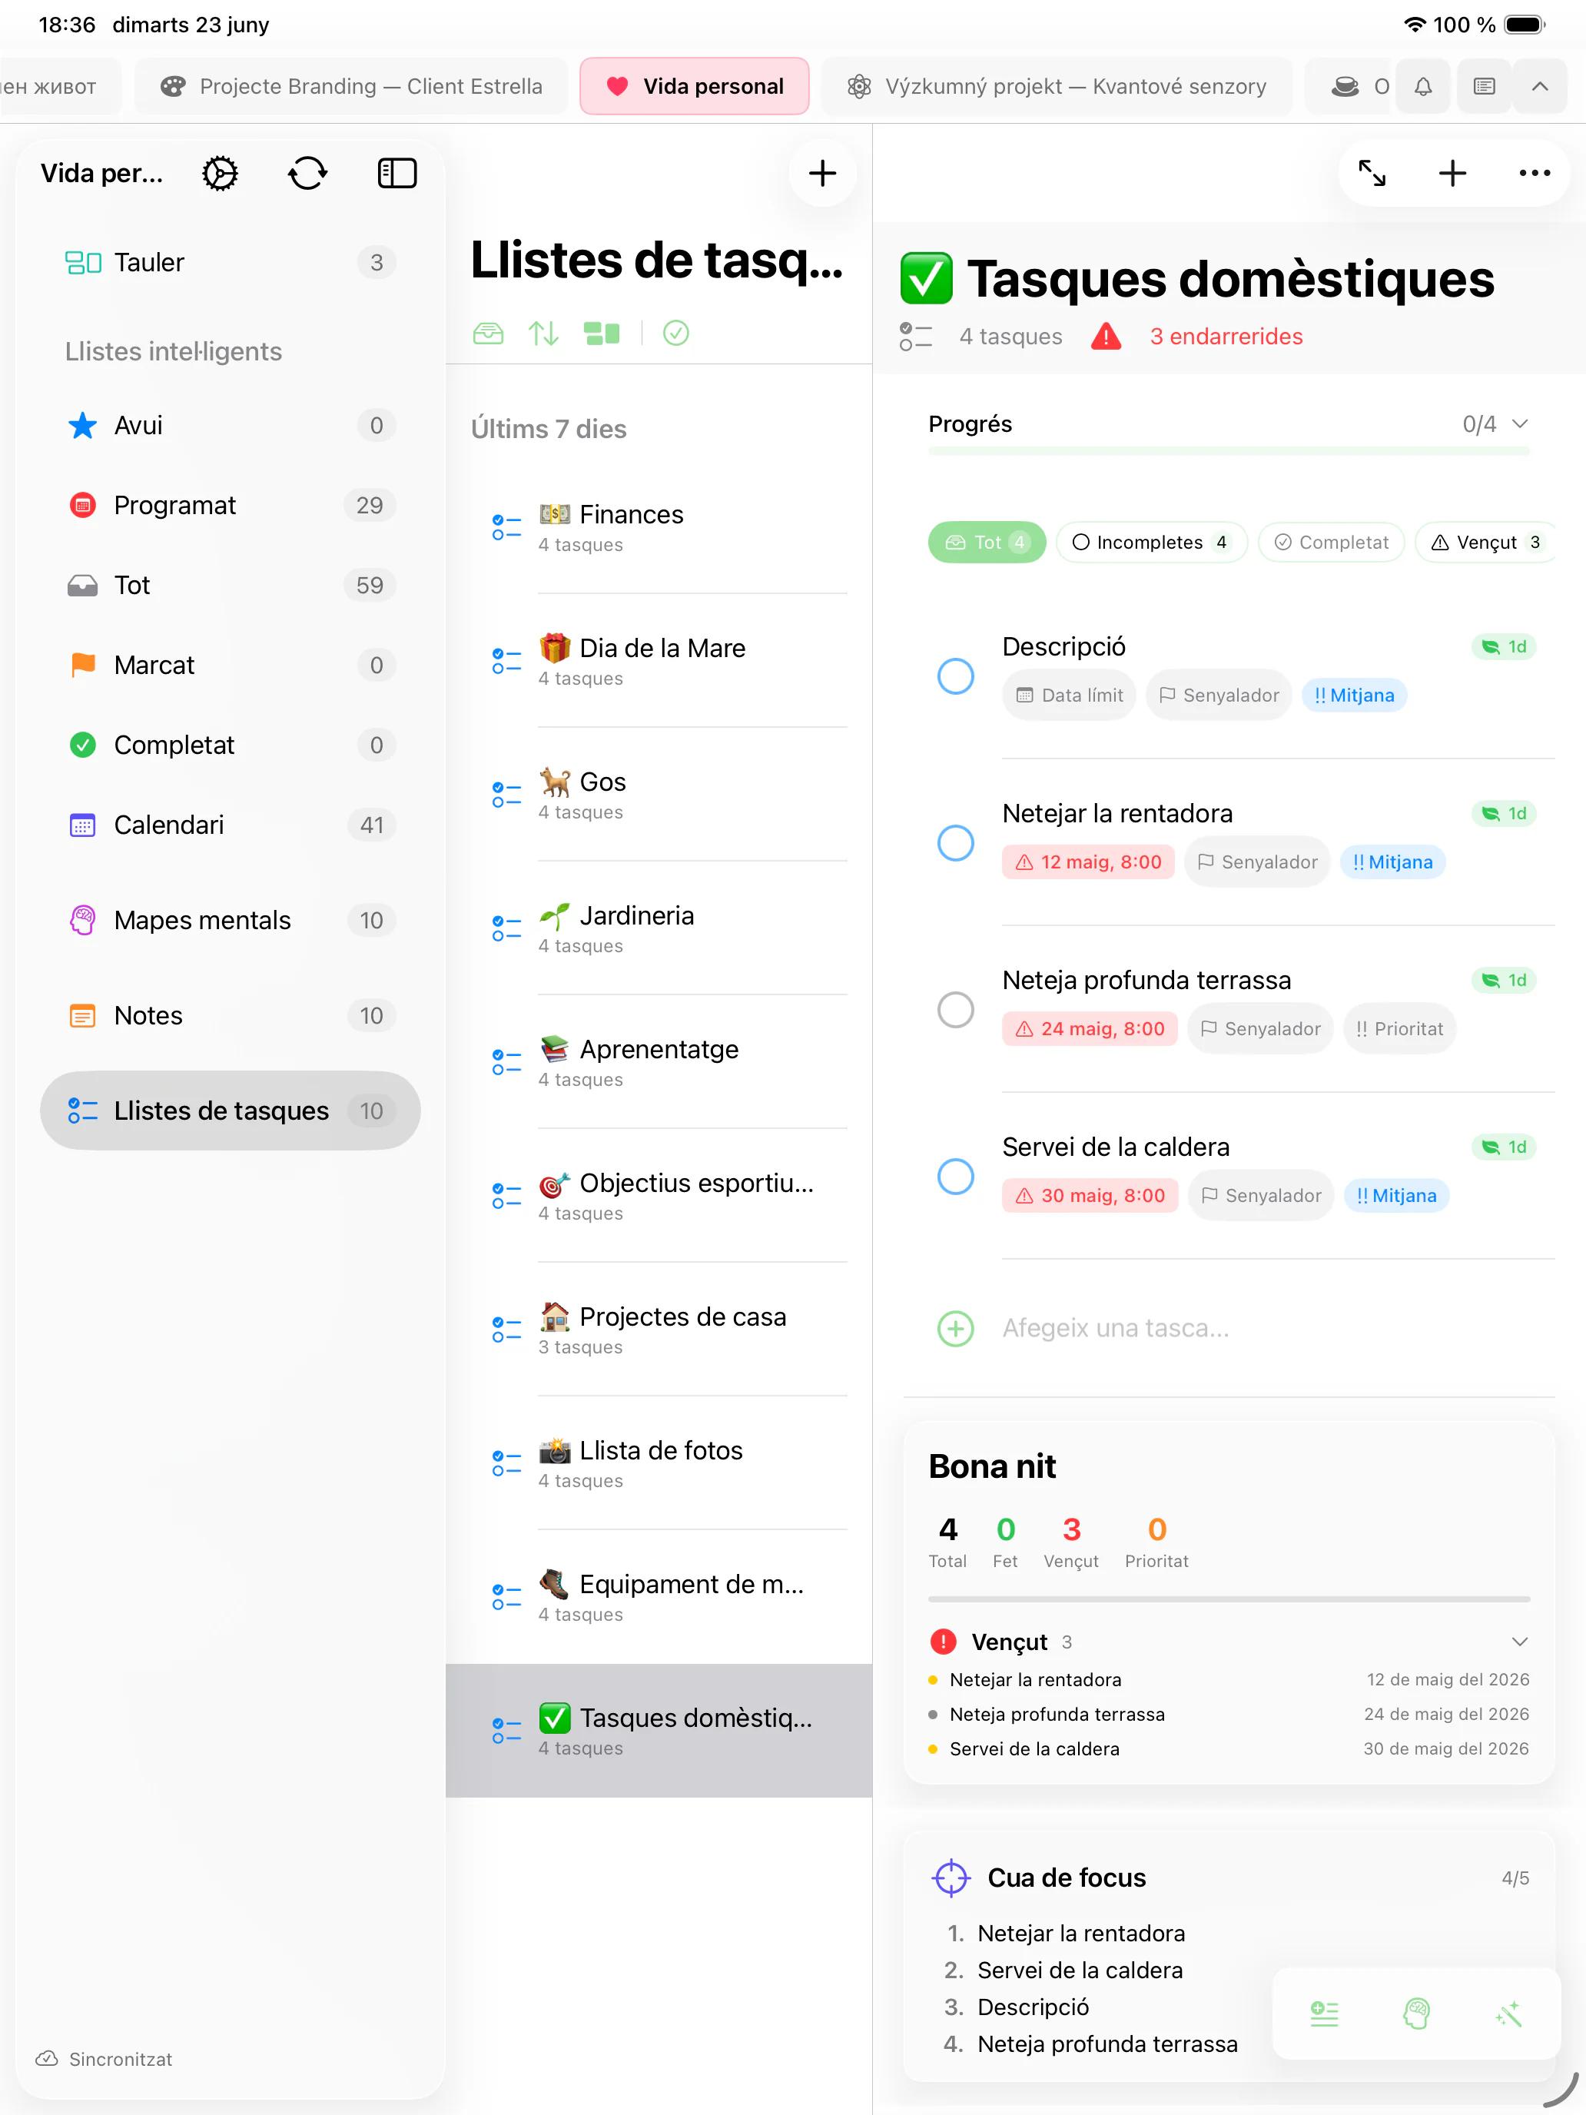Add a new list with plus button

point(822,173)
